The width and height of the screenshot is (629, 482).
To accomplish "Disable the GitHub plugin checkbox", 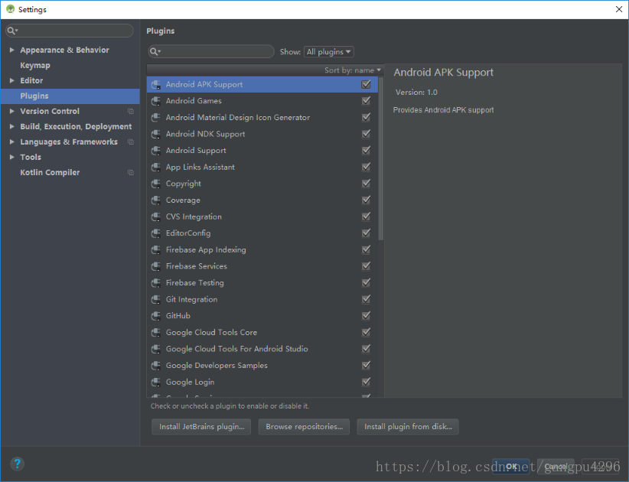I will [x=366, y=315].
